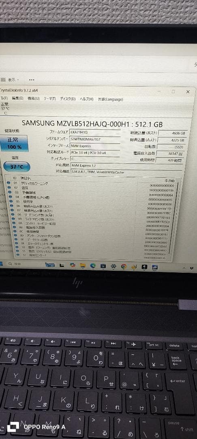Click the status dot for row 05 使用率
Image resolution: width=197 pixels, height=439 pixels.
[11, 201]
